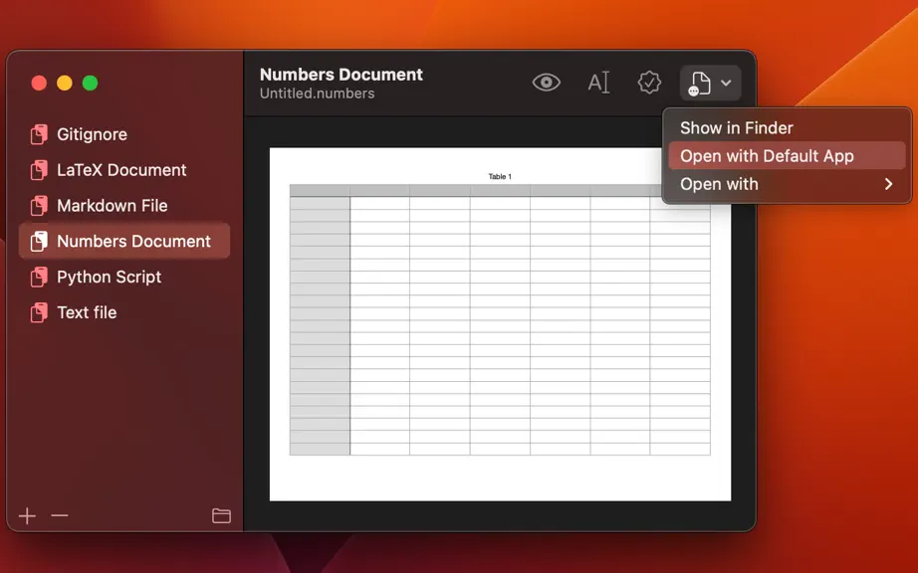The image size is (918, 573).
Task: Click the document actions file icon
Action: point(699,83)
